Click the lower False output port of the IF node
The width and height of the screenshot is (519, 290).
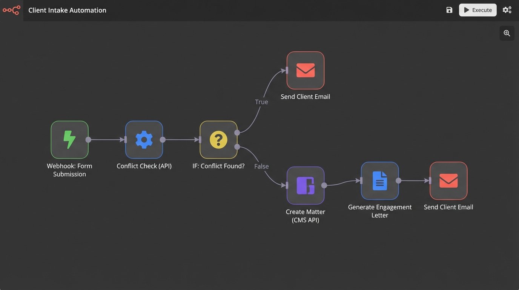(237, 147)
